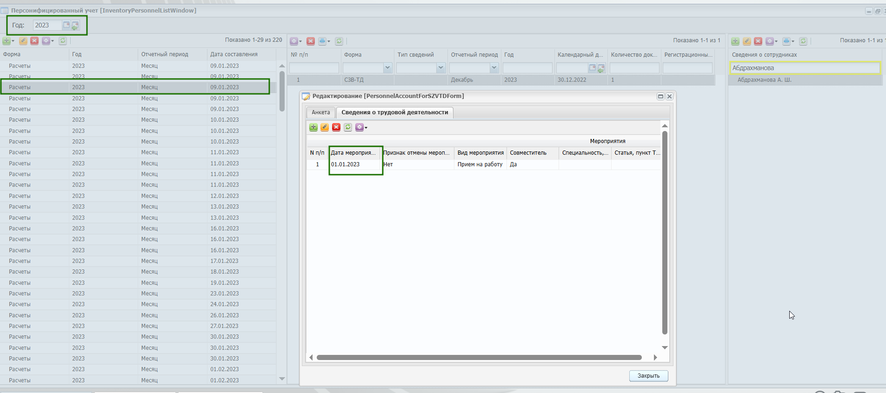Viewport: 886px width, 393px height.
Task: Delete the record using the middle panel's red X icon
Action: pos(311,41)
